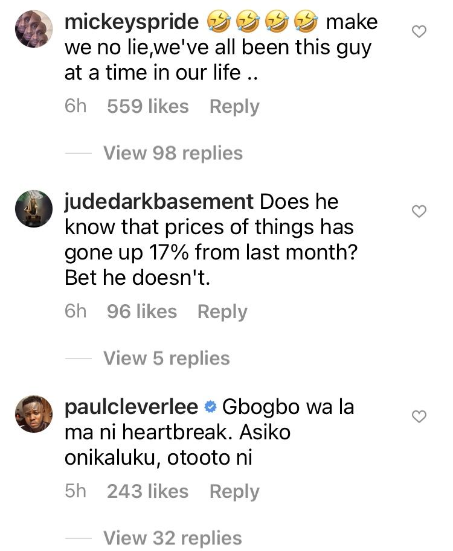
Task: View paulcleverlee's profile photo
Action: tap(33, 413)
